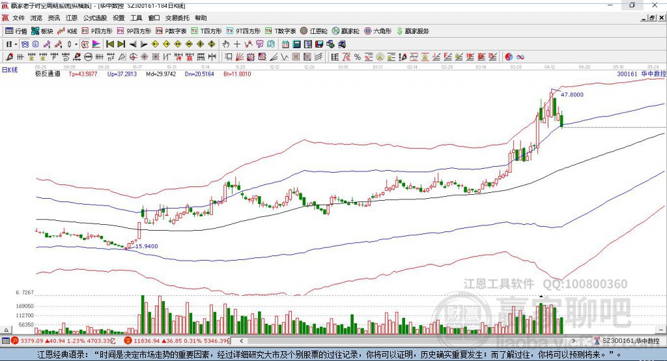Open the T数字表 time number table

coord(280,31)
